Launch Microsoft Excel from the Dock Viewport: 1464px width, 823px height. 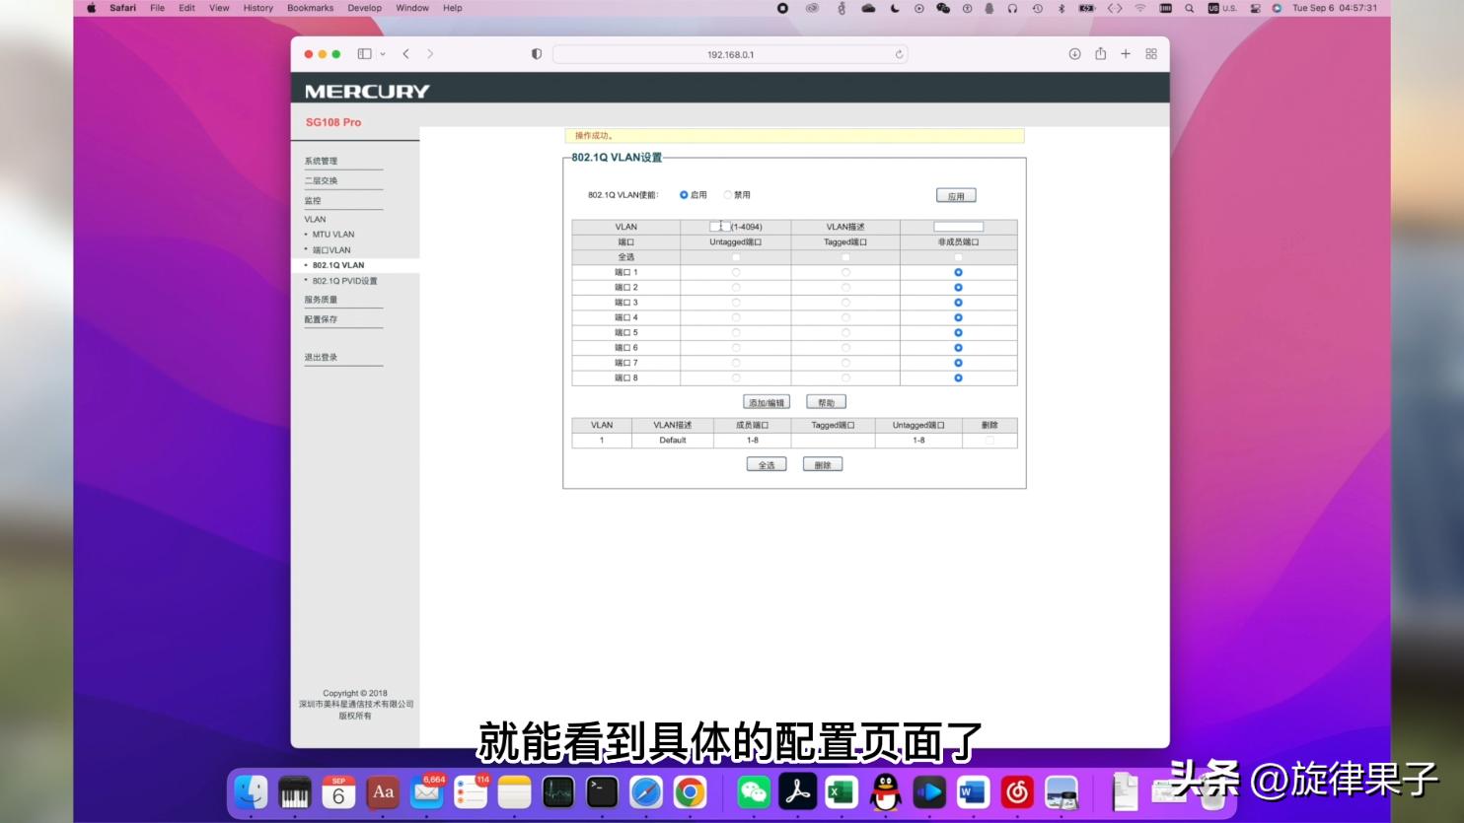(x=841, y=791)
